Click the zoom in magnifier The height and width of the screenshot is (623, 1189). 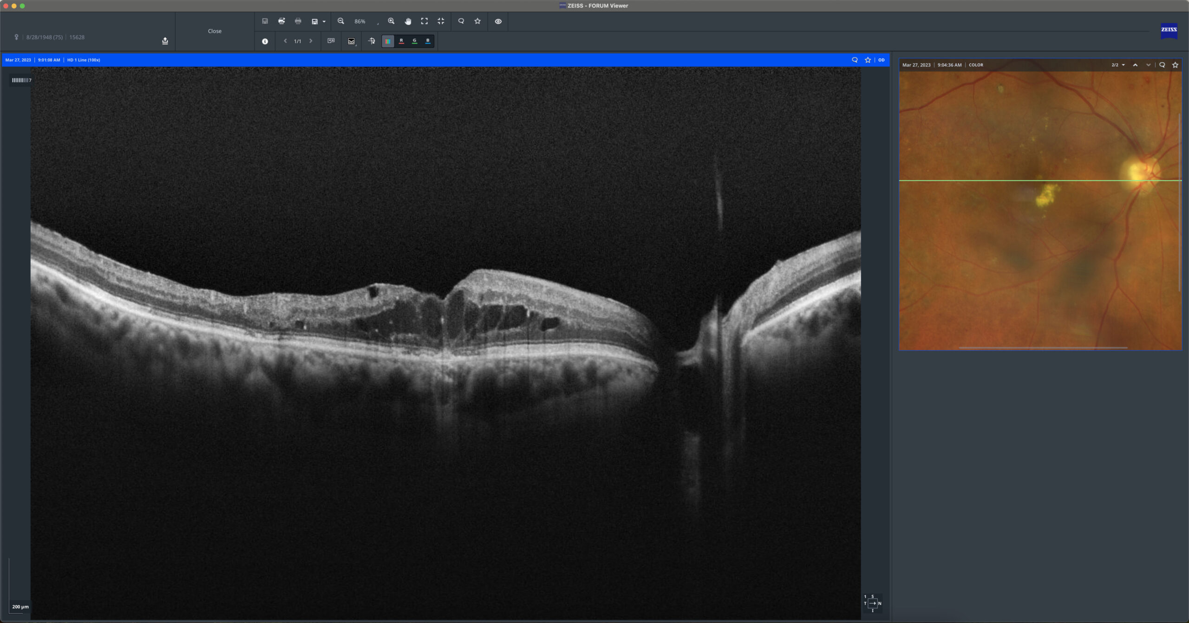click(x=391, y=21)
